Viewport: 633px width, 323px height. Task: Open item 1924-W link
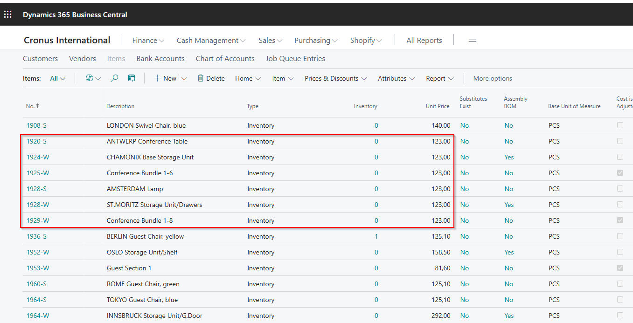(38, 157)
